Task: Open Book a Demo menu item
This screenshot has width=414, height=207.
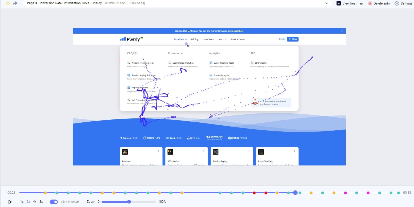Action: tap(238, 39)
